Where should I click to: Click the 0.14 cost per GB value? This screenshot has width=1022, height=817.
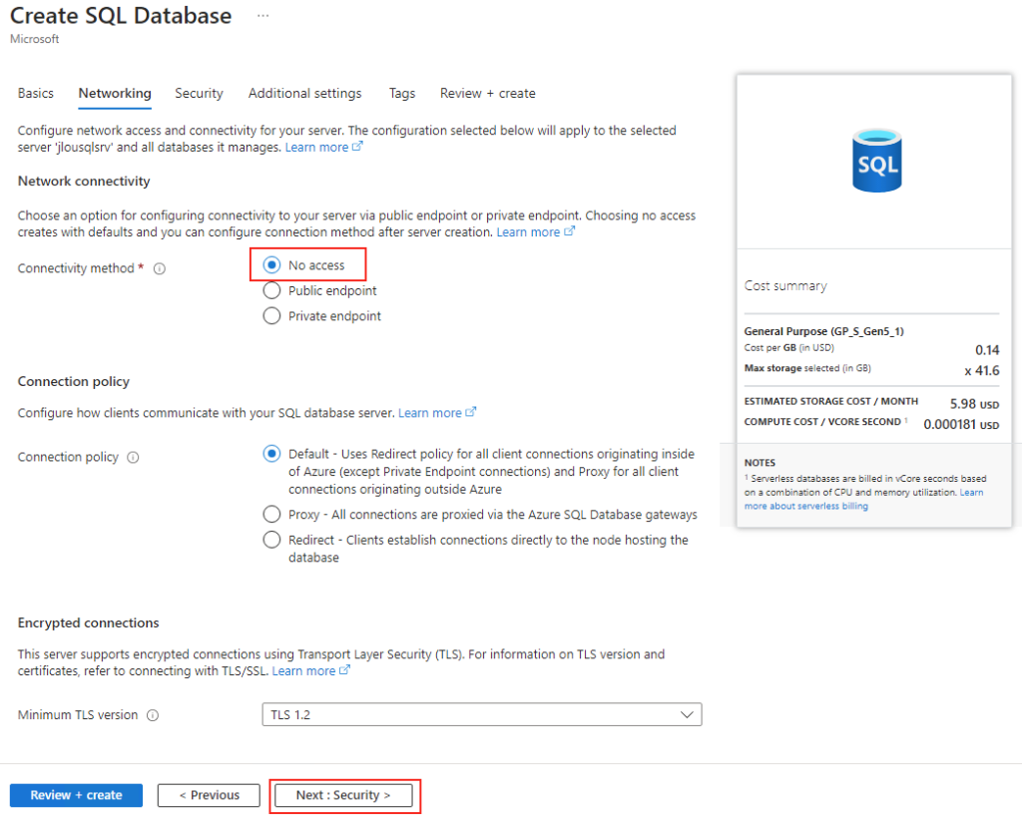pos(987,350)
